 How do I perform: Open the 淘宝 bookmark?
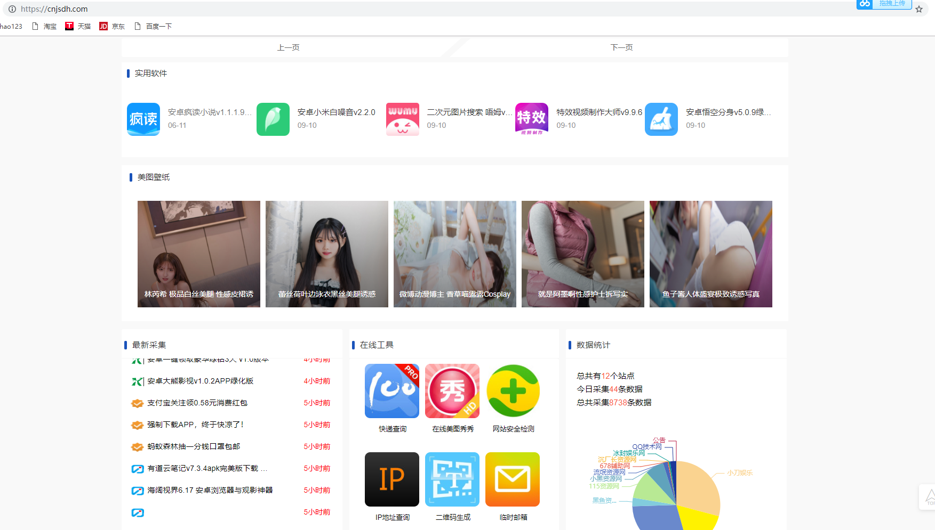[x=45, y=26]
